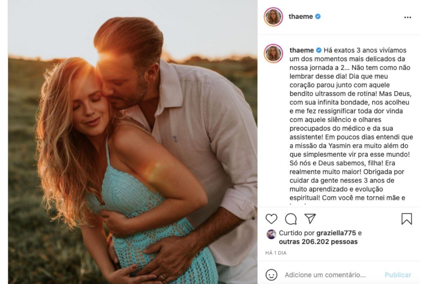Screen dimensions: 427x284
Task: Open the emoji picker smiley icon
Action: click(x=272, y=275)
